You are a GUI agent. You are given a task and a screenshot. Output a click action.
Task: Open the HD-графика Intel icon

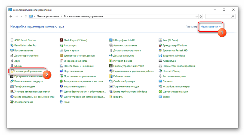[x=111, y=40]
